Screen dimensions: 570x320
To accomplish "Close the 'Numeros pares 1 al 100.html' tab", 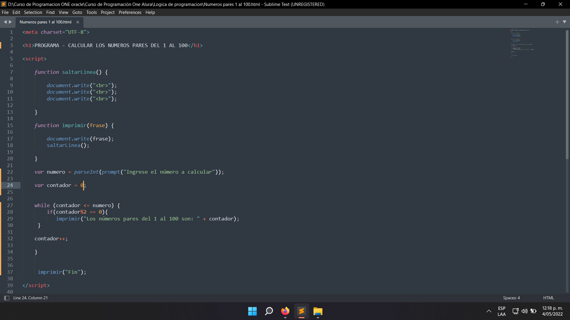I will point(78,22).
